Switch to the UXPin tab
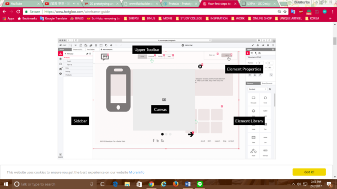The height and width of the screenshot is (189, 337). (259, 4)
